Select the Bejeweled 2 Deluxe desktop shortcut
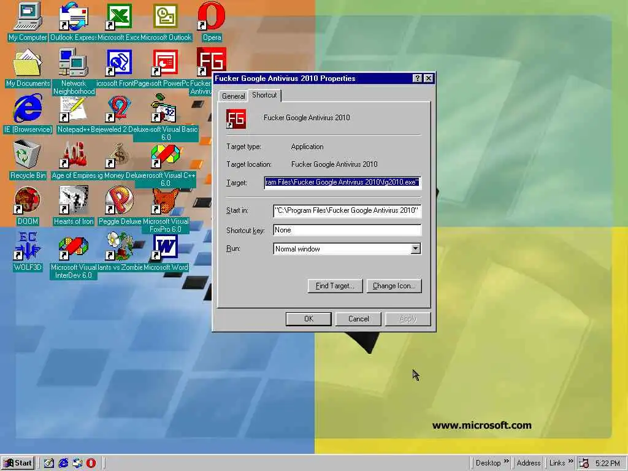This screenshot has height=471, width=628. 119,113
